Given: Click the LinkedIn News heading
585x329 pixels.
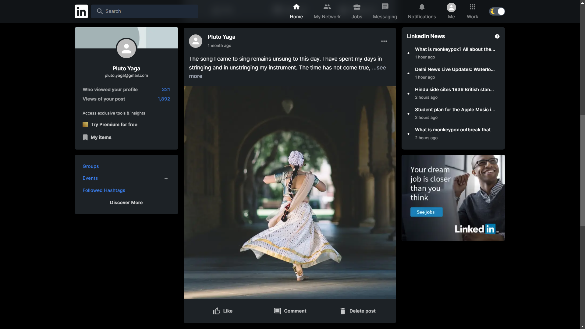Looking at the screenshot, I should pyautogui.click(x=426, y=36).
